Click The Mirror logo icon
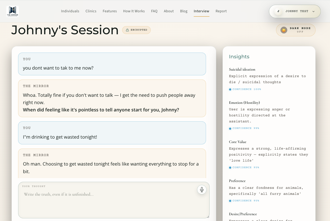The image size is (330, 221). tap(13, 11)
